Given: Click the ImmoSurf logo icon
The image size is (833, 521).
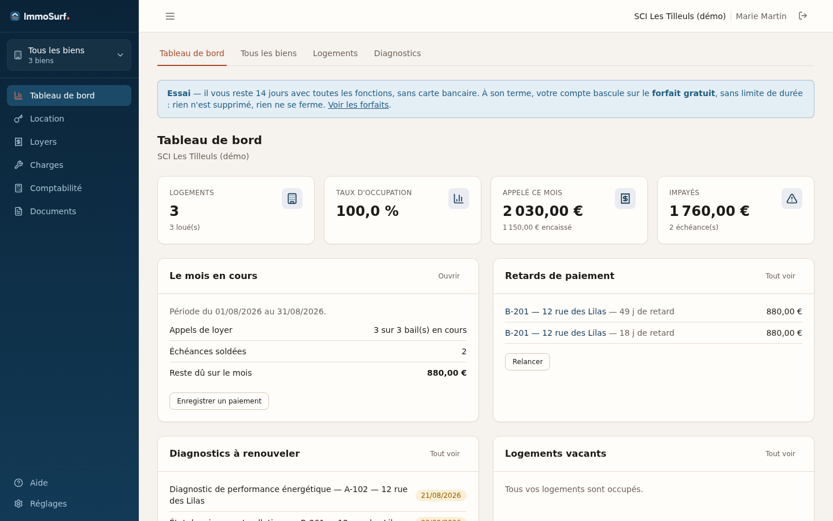Looking at the screenshot, I should 15,16.
